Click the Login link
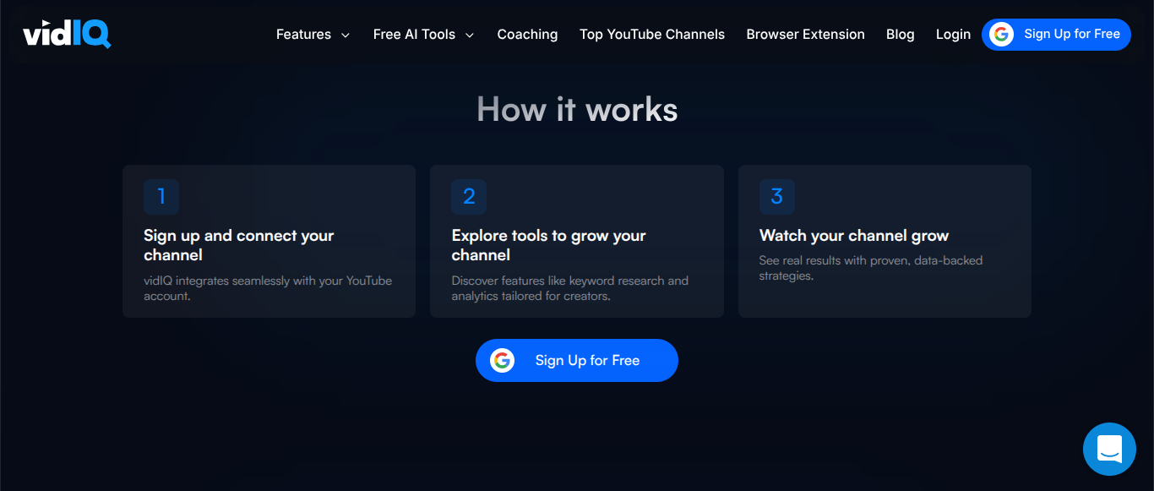1154x491 pixels. 953,35
